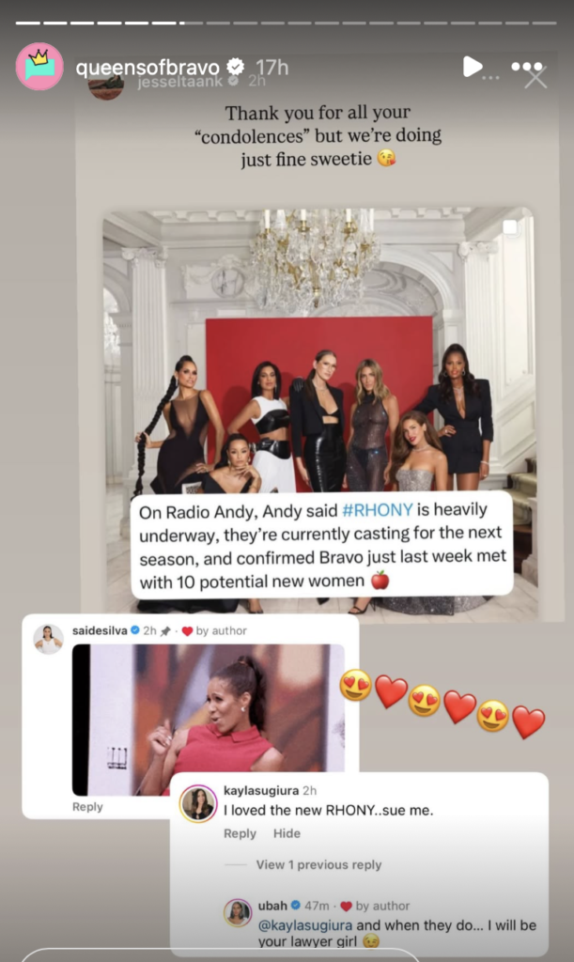Tap the saidesilva username
The image size is (574, 962).
100,630
